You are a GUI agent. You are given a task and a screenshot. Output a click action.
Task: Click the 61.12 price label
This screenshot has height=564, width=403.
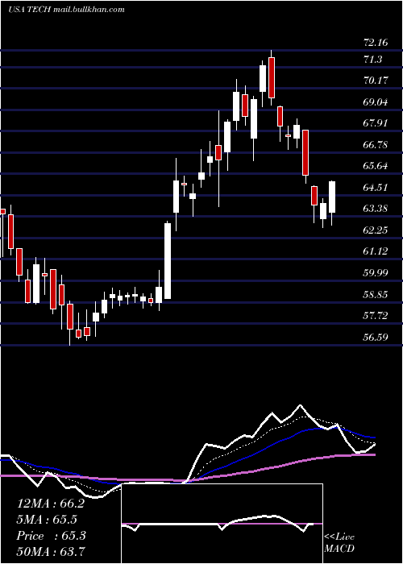(x=376, y=251)
